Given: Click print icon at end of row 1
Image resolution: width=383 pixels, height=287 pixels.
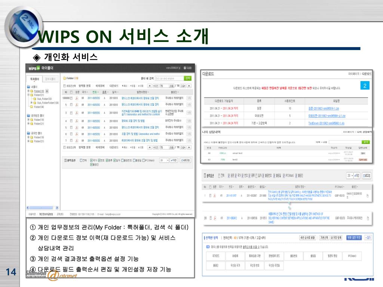Looking at the screenshot, I should 367,196.
